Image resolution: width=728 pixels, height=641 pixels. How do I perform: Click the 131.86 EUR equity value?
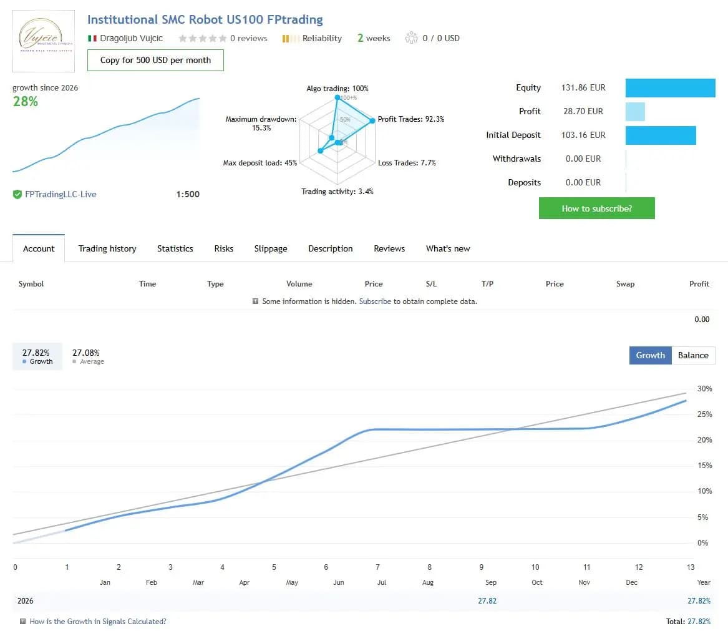(583, 87)
